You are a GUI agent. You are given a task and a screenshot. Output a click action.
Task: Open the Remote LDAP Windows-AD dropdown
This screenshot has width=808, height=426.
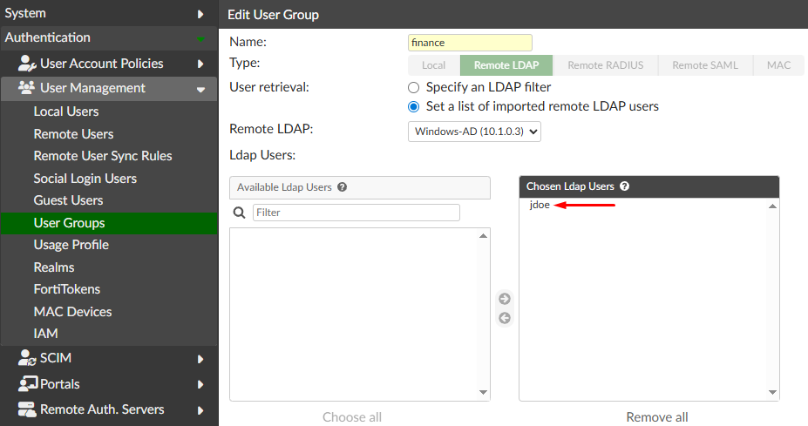pos(474,132)
